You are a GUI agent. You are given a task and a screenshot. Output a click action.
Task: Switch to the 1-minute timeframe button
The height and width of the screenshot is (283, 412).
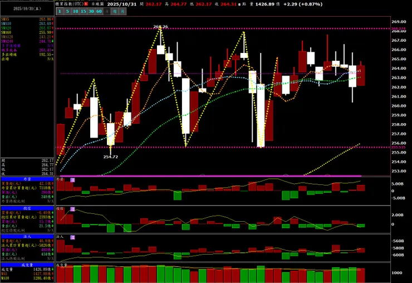pos(60,11)
